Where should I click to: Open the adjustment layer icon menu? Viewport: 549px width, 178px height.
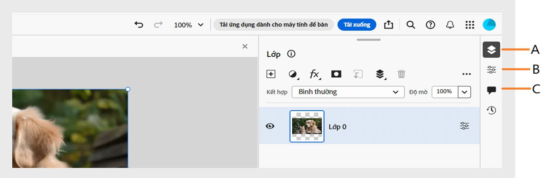tap(293, 74)
